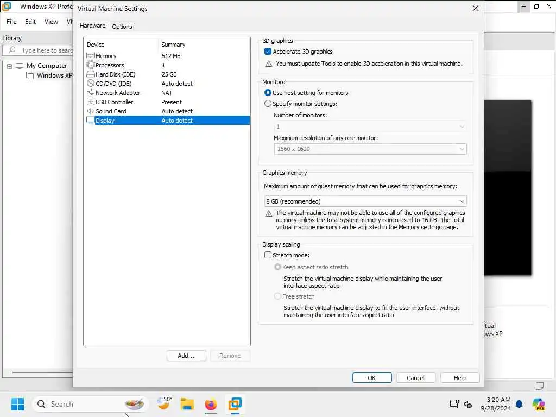
Task: Click OK to save settings
Action: (372, 378)
